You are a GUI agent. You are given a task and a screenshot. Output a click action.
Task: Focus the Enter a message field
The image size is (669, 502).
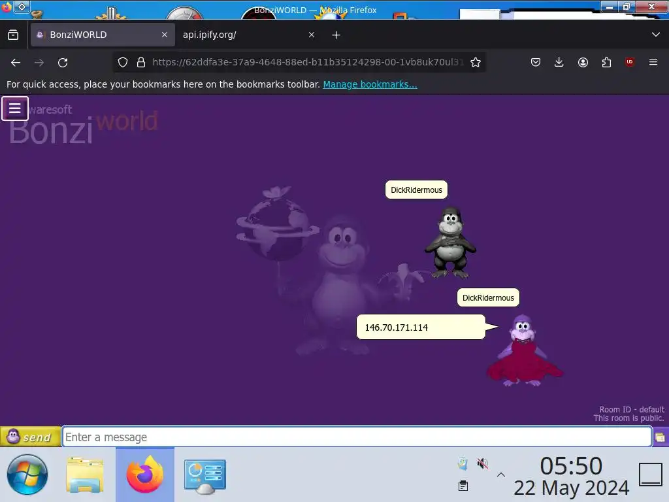click(x=357, y=437)
